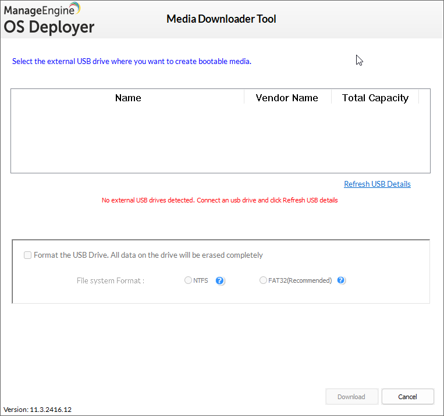Click the blue select external USB drive instruction
Viewport: 444px width, 416px height.
coord(132,61)
